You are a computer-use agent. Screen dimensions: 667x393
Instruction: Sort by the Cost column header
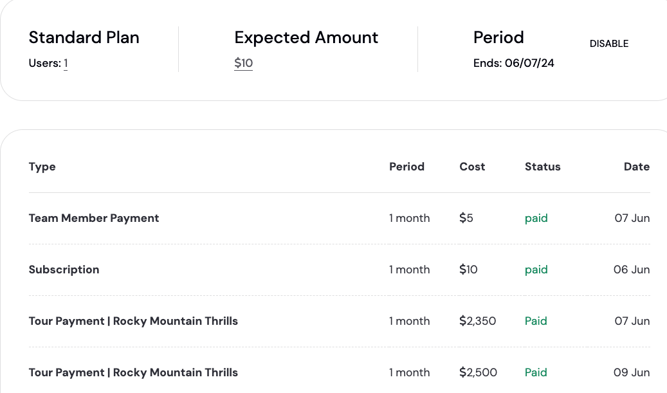472,167
